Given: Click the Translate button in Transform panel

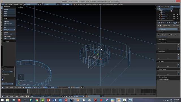Looking at the screenshot, I should point(9,10).
